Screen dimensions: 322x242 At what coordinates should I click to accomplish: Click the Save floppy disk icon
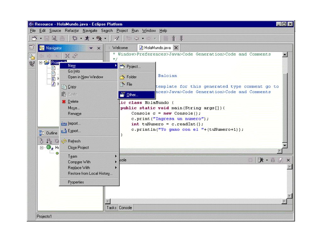[47, 38]
